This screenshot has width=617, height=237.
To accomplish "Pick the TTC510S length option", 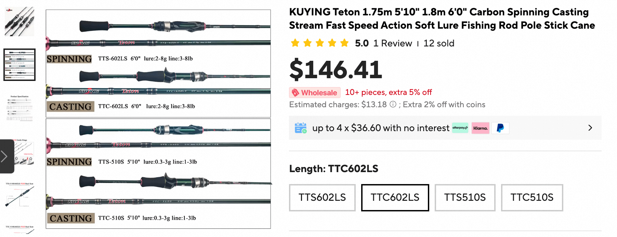I will (x=532, y=197).
